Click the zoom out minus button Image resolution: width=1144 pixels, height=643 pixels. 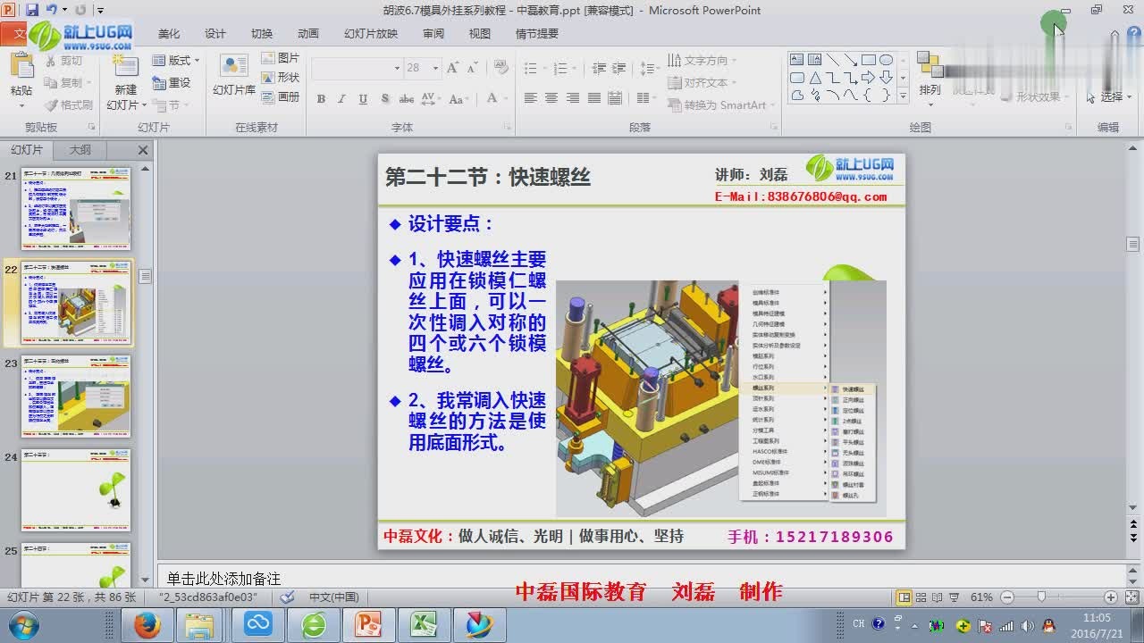click(1007, 597)
